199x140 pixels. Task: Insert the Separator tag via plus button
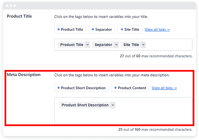click(102, 29)
